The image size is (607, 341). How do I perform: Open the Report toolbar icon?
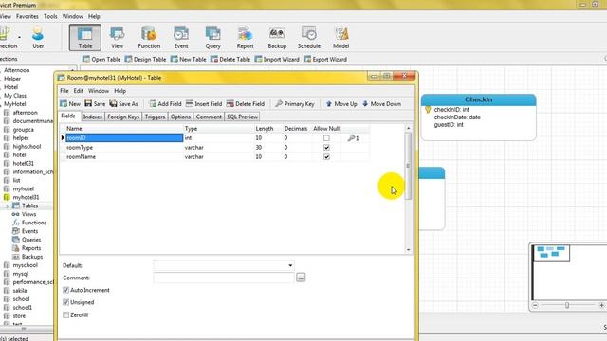click(245, 38)
